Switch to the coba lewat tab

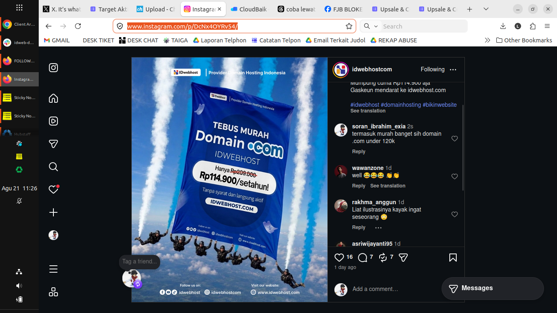tap(296, 9)
